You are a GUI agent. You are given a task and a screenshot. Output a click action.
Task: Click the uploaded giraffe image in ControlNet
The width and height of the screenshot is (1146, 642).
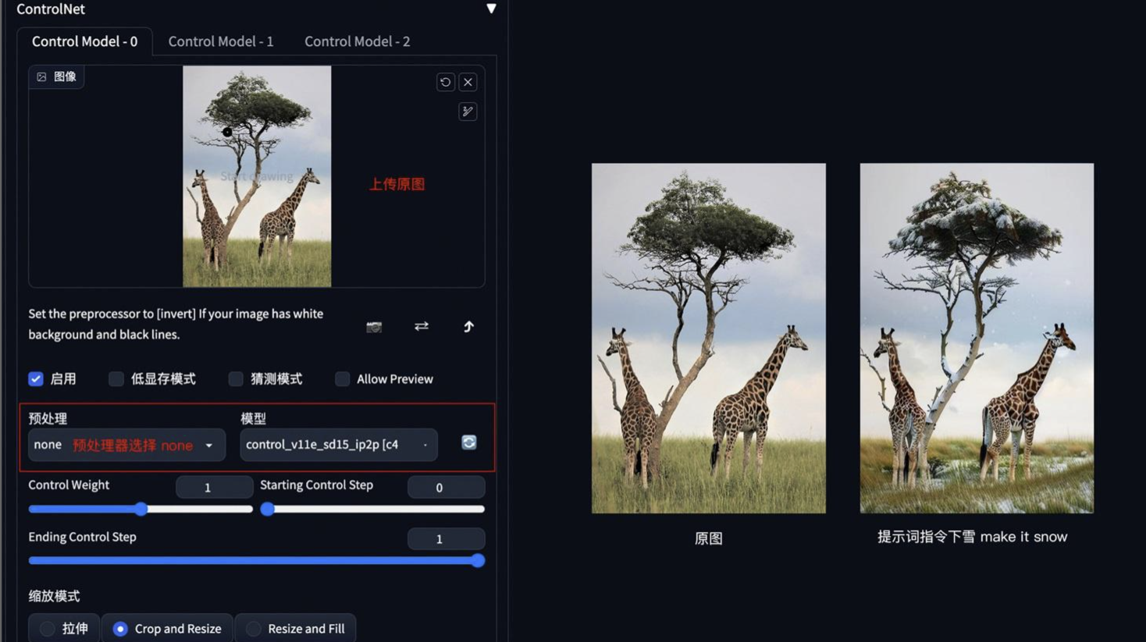[257, 176]
